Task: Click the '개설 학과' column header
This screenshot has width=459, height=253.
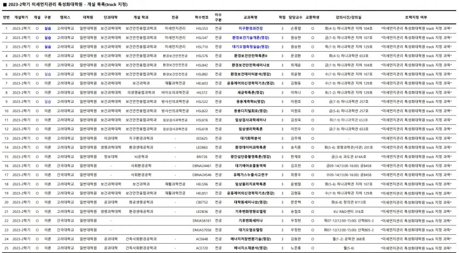Action: 141,17
